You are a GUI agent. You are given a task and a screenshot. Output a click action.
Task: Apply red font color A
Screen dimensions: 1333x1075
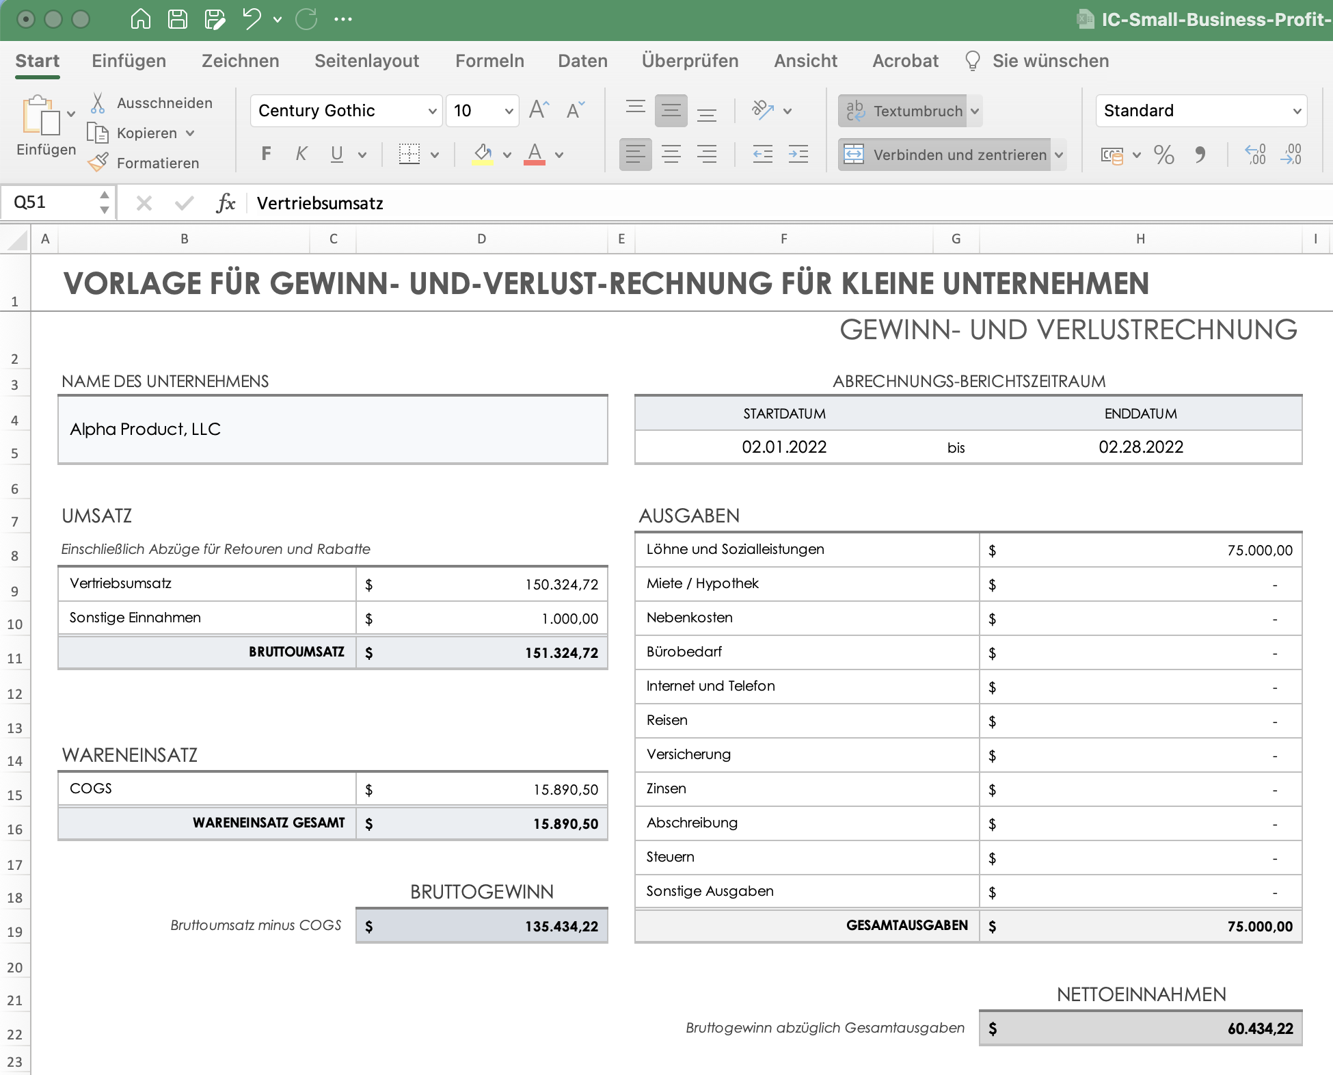pyautogui.click(x=535, y=154)
